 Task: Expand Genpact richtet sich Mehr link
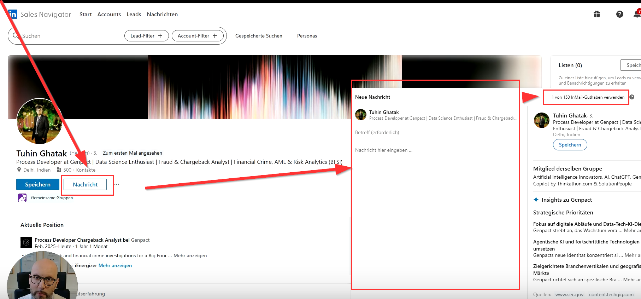tap(631, 280)
